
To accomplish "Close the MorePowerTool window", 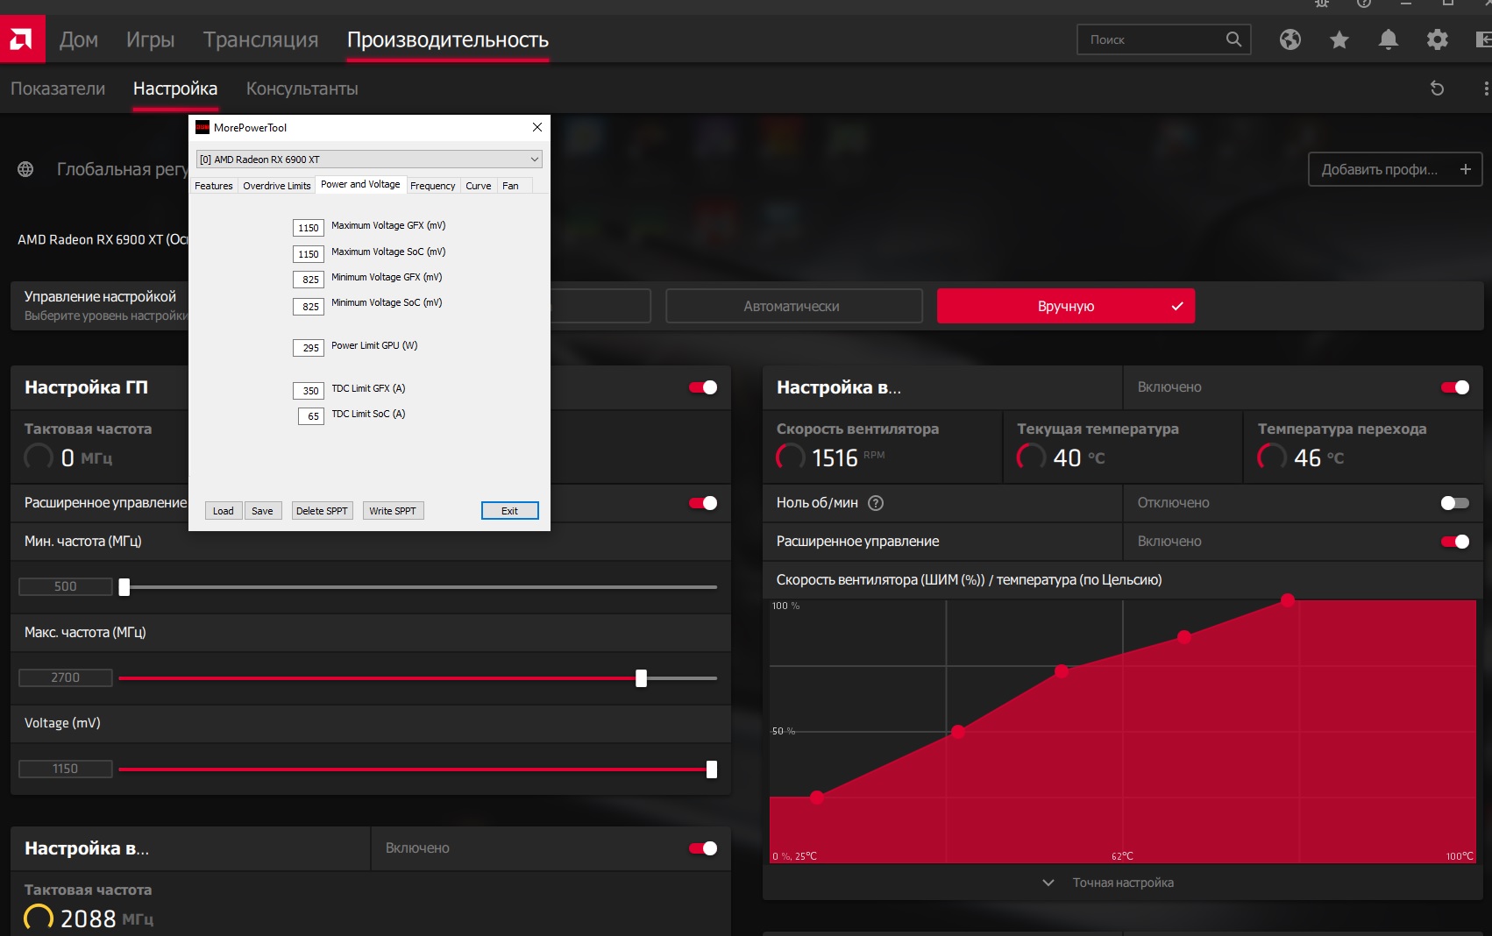I will click(x=537, y=127).
